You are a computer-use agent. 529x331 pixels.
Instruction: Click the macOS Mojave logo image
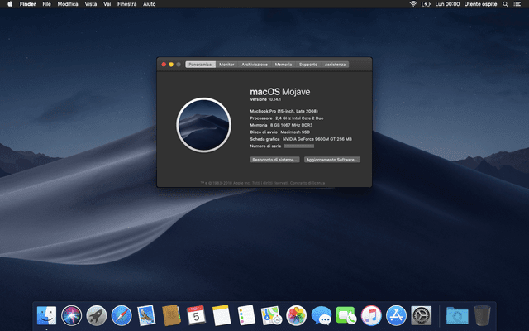click(x=204, y=125)
